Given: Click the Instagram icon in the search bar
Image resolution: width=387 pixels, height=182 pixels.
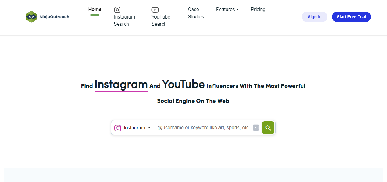Looking at the screenshot, I should [118, 128].
